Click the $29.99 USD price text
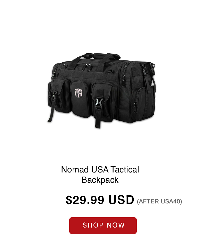Image resolution: width=206 pixels, height=243 pixels. coord(100,200)
